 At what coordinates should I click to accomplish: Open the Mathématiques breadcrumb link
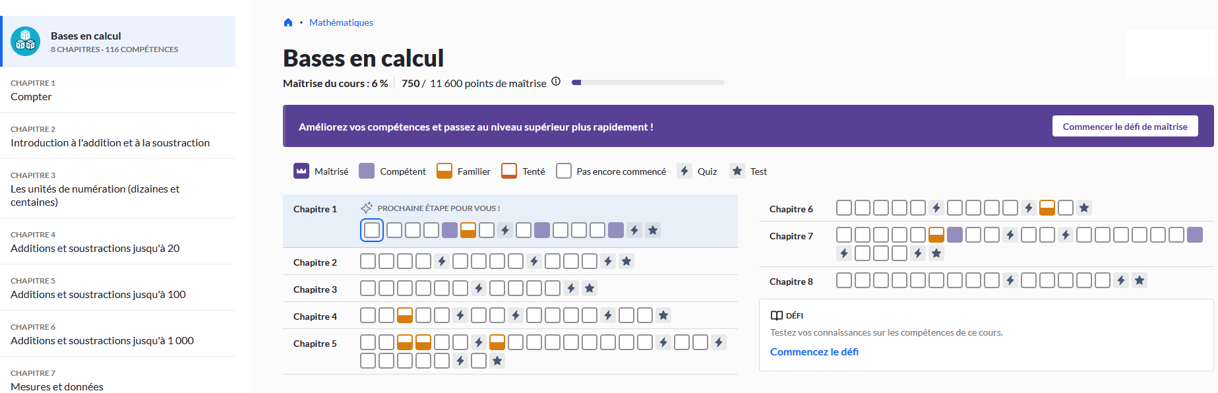click(341, 22)
